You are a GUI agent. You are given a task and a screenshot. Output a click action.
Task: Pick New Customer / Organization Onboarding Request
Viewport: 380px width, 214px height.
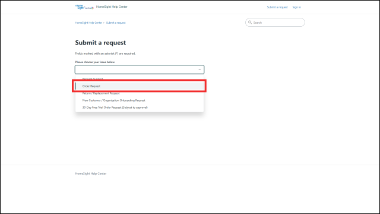(x=140, y=100)
